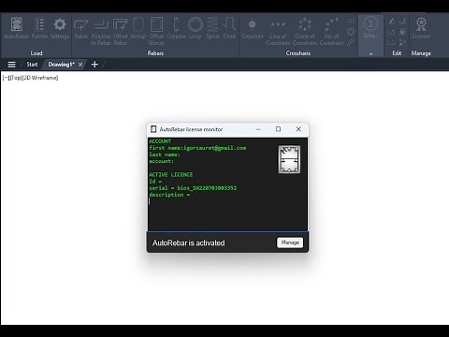The height and width of the screenshot is (337, 449).
Task: Choose the Loop rebar tool
Action: tap(196, 28)
